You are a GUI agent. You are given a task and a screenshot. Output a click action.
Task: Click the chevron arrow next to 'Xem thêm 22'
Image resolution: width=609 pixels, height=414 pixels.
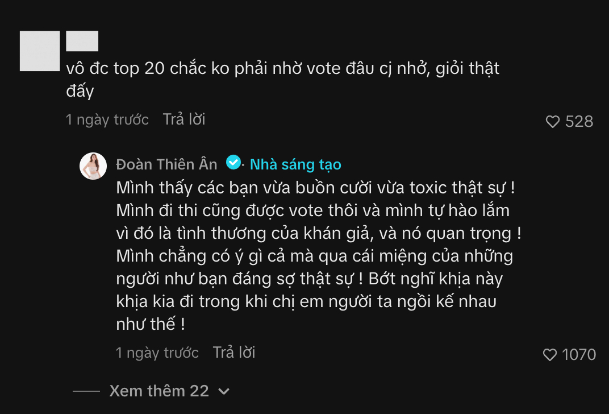(x=224, y=391)
